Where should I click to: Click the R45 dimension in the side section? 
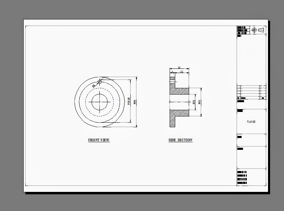pyautogui.click(x=199, y=101)
